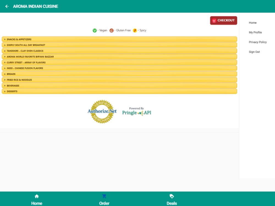Expand Aroma World Favorite Biryani Bazzar

119,57
